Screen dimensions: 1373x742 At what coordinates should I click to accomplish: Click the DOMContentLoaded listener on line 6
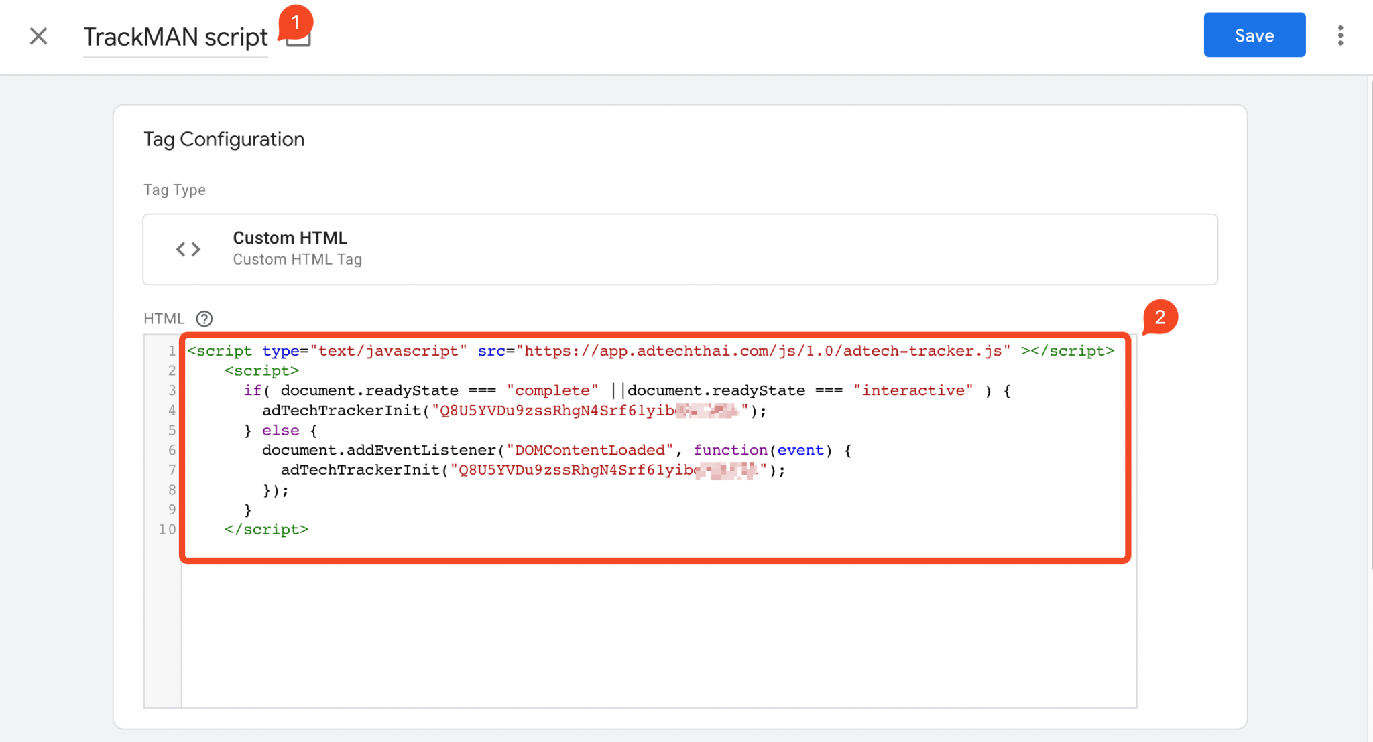pyautogui.click(x=590, y=449)
